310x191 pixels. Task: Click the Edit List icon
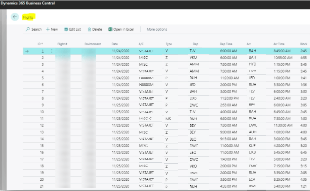click(66, 29)
